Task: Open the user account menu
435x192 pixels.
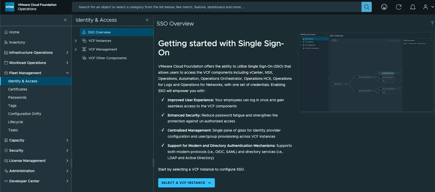Action: click(428, 7)
